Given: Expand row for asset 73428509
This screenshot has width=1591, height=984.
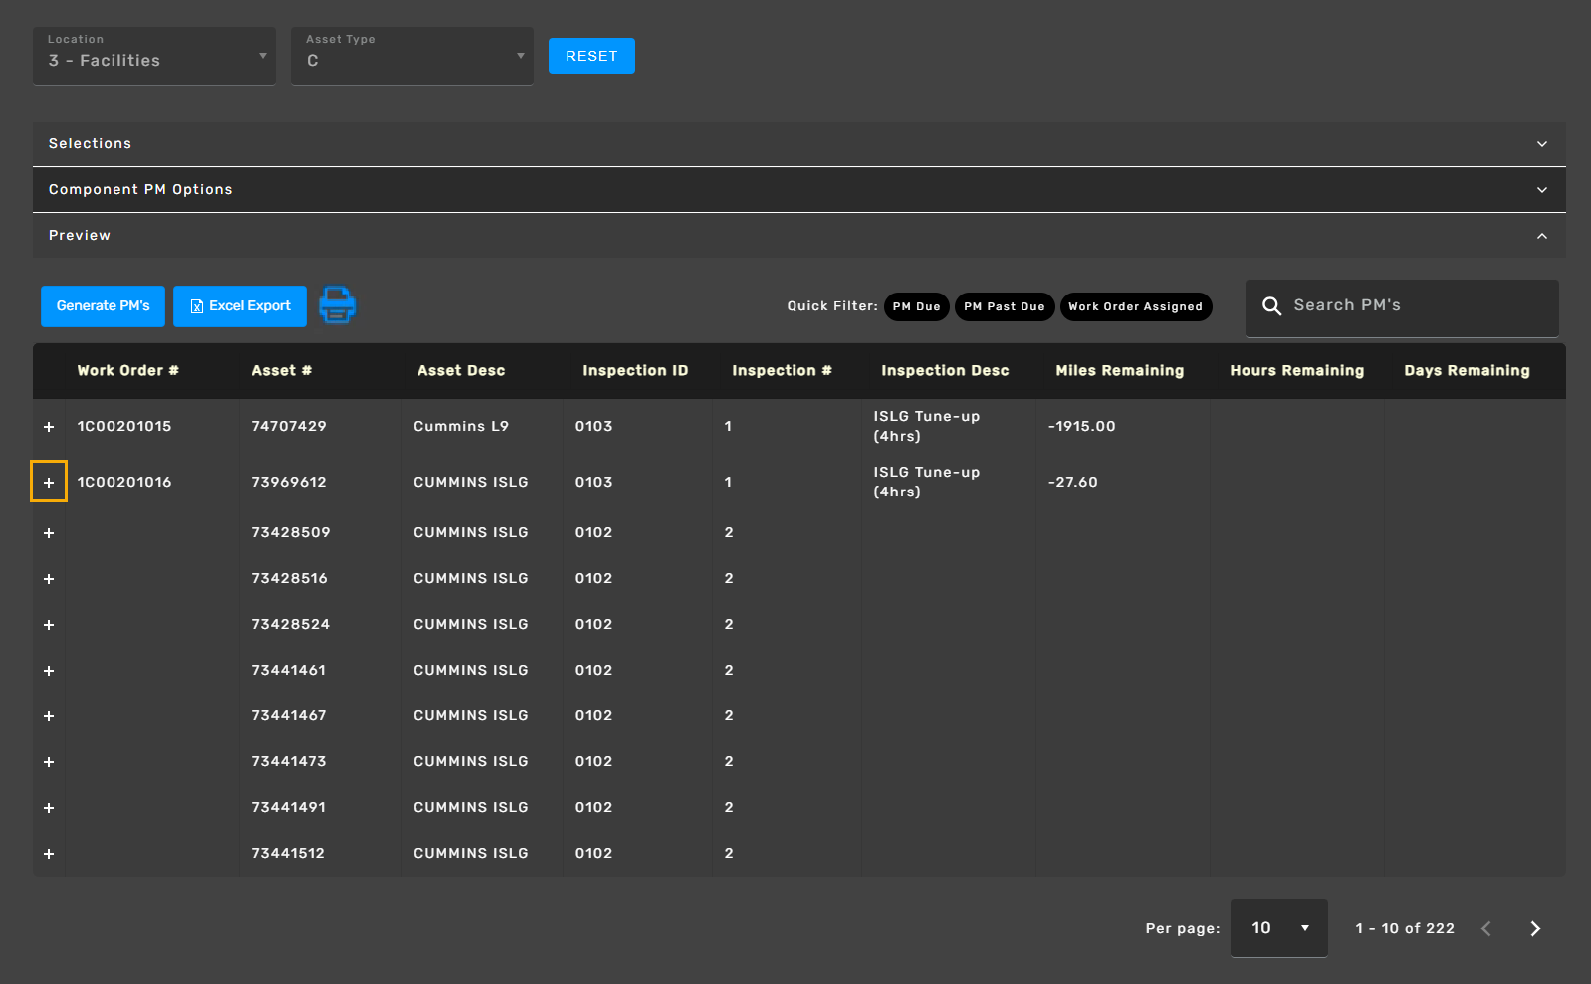Looking at the screenshot, I should pos(49,533).
